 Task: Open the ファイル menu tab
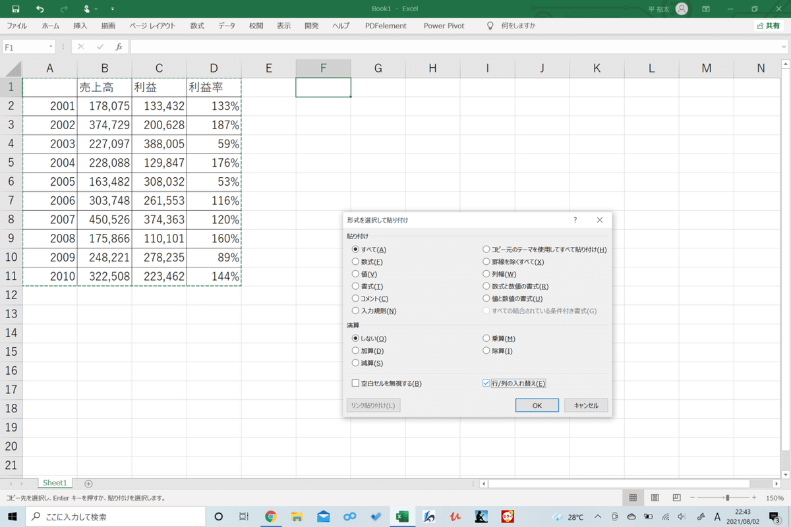pos(16,26)
